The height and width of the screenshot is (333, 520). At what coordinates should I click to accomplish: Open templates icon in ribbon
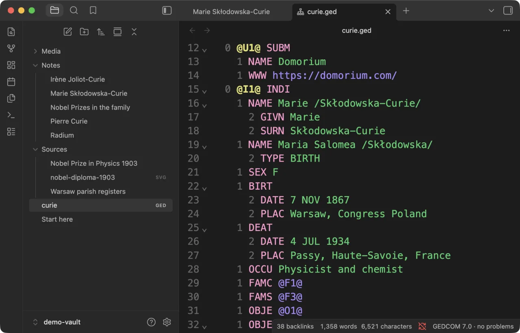click(11, 98)
